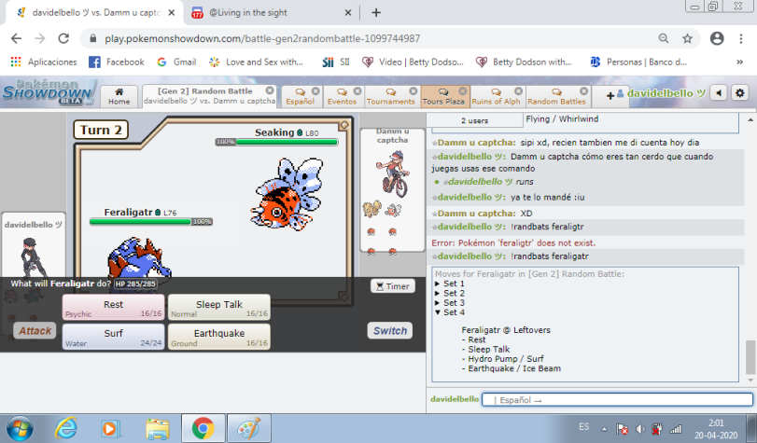757x443 pixels.
Task: Open a new browser tab
Action: (x=376, y=13)
